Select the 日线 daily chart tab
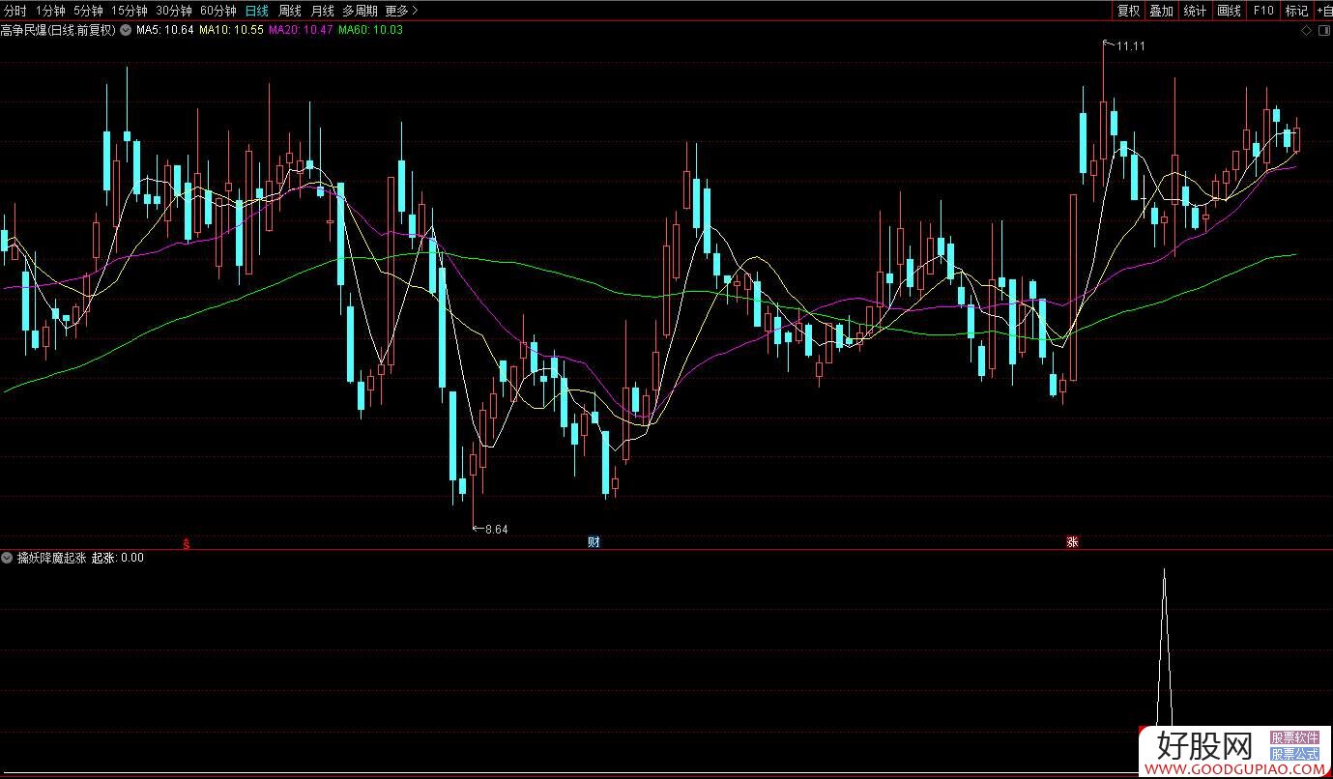This screenshot has height=779, width=1333. (x=257, y=11)
